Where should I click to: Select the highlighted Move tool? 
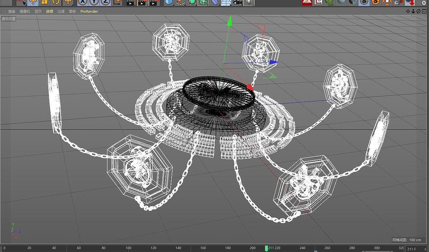(33, 3)
